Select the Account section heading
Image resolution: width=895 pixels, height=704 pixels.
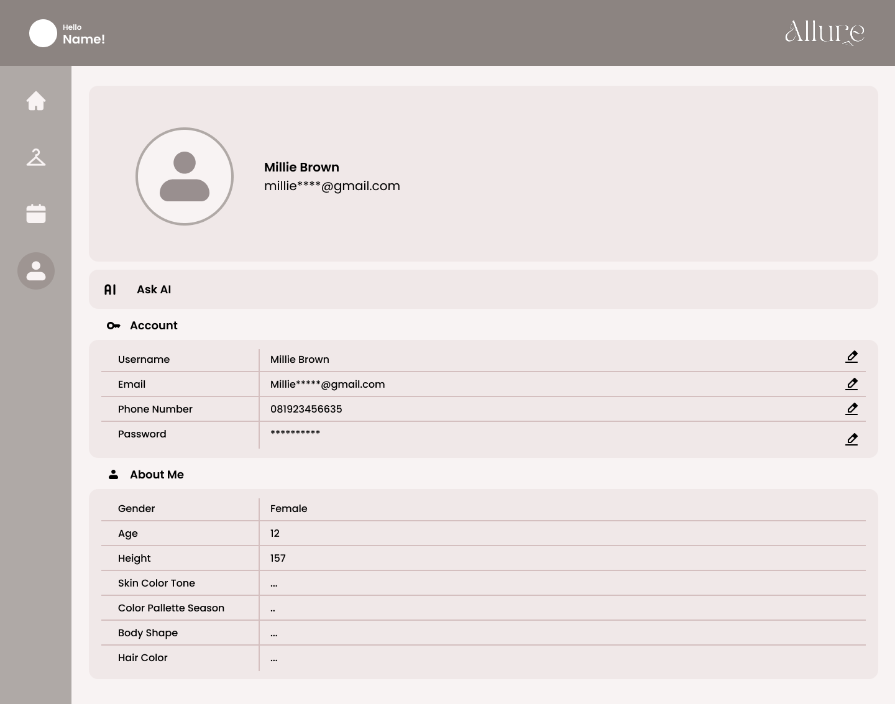point(154,326)
